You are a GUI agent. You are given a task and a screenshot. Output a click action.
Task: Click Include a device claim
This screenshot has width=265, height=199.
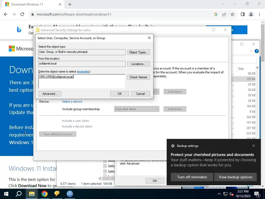[77, 126]
